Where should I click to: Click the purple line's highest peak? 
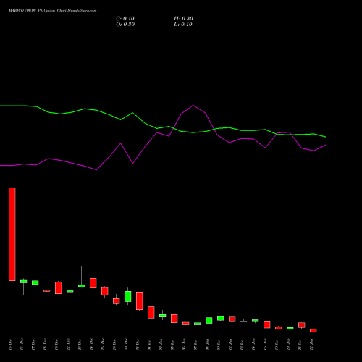pos(193,105)
